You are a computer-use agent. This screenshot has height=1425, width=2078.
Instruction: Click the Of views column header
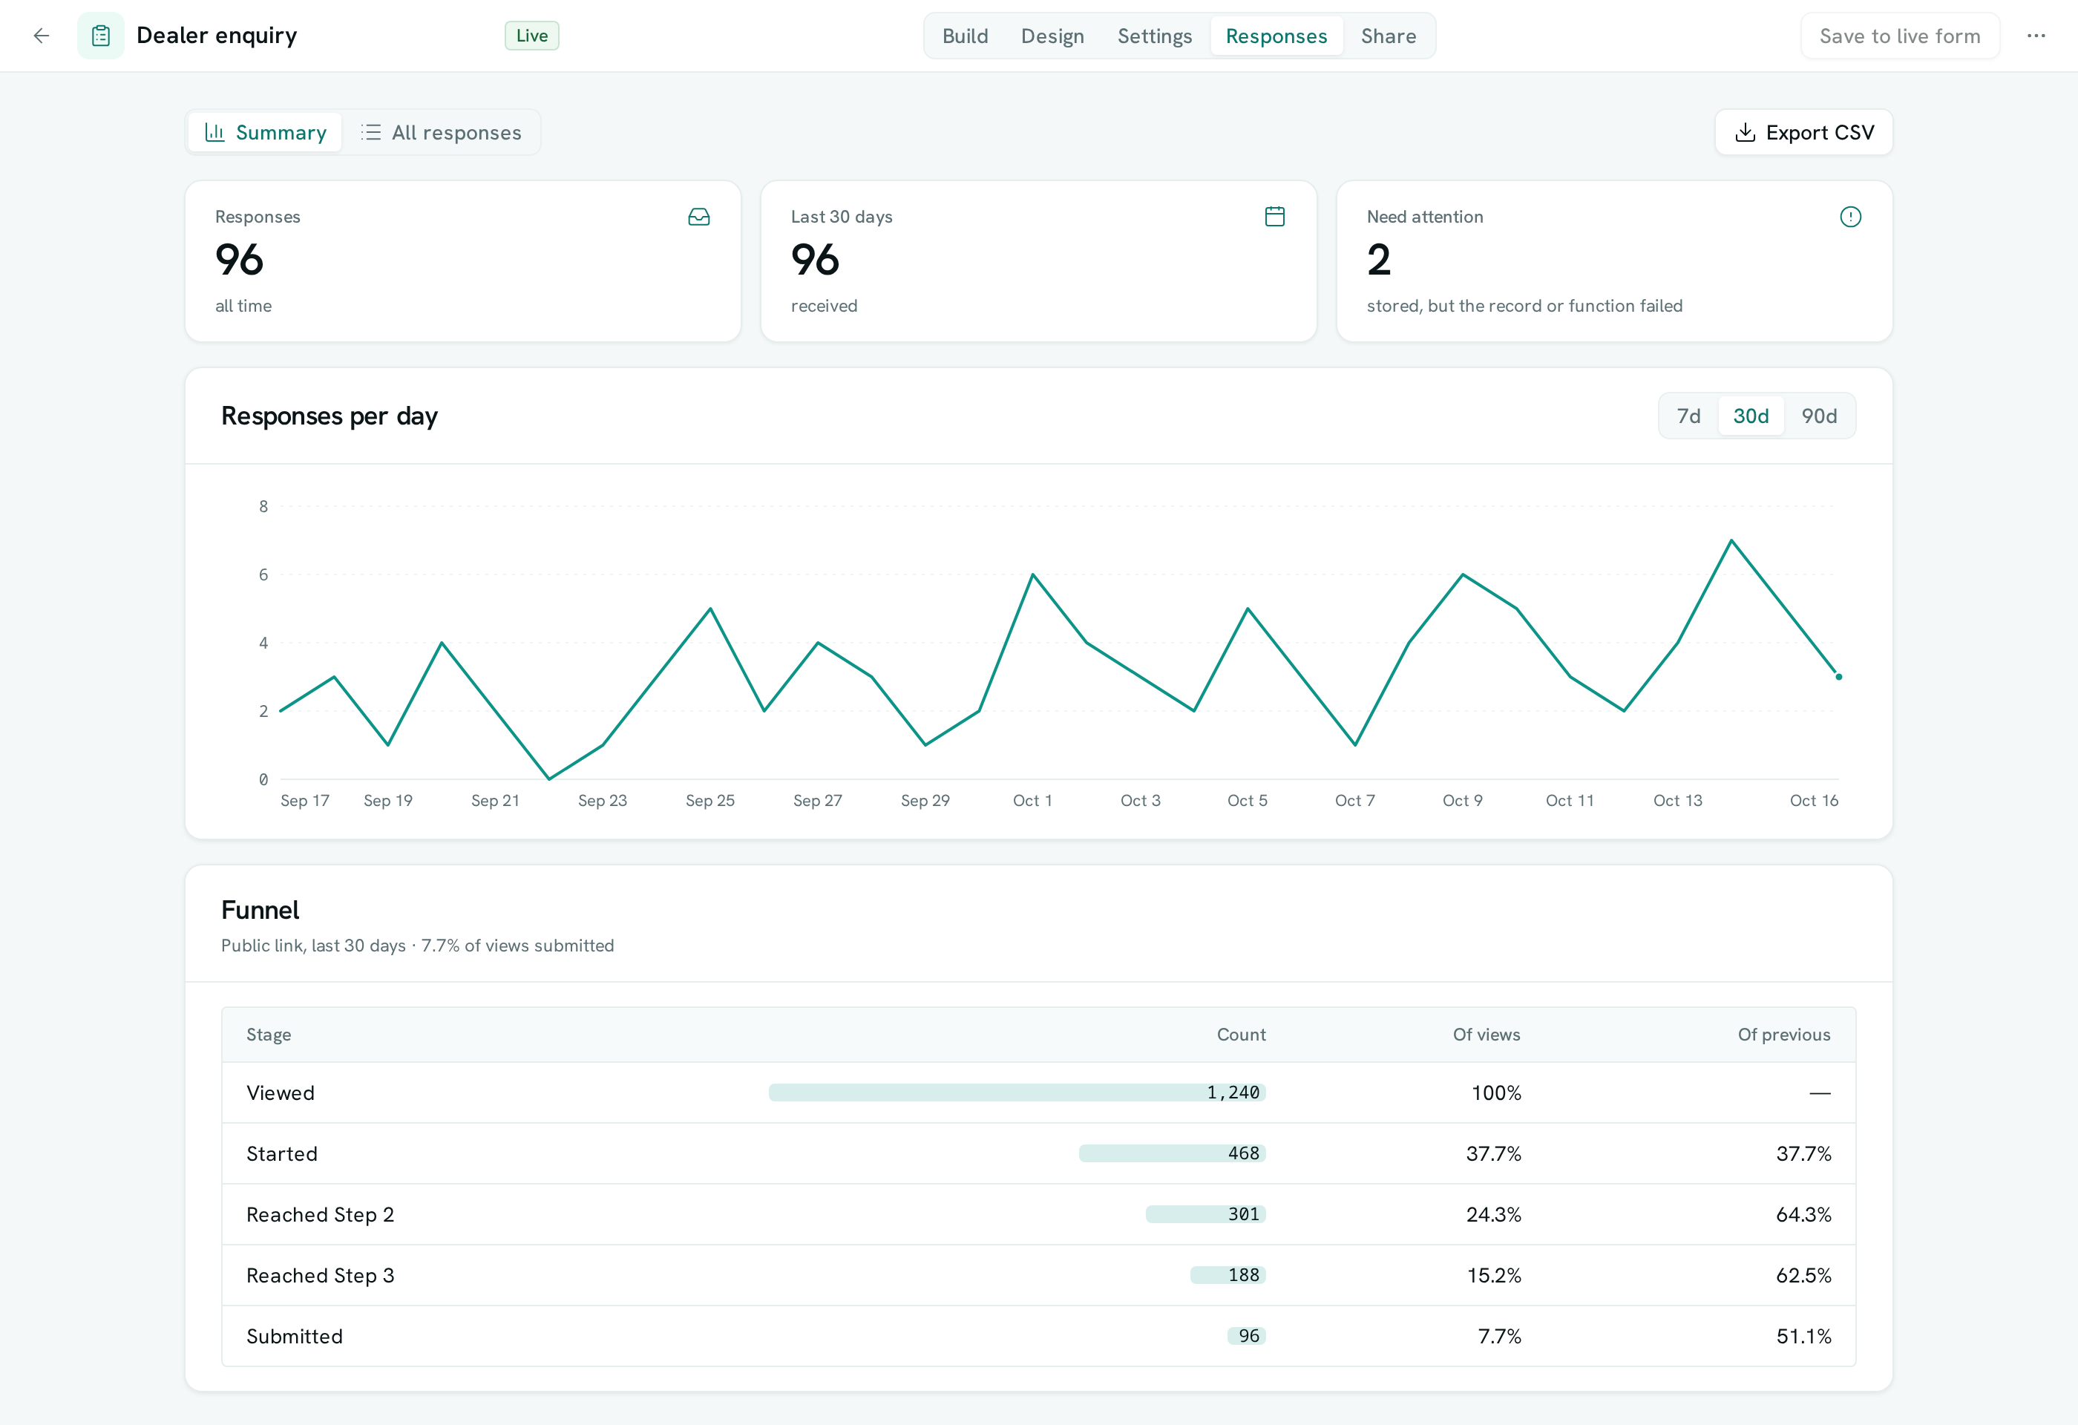click(x=1486, y=1035)
